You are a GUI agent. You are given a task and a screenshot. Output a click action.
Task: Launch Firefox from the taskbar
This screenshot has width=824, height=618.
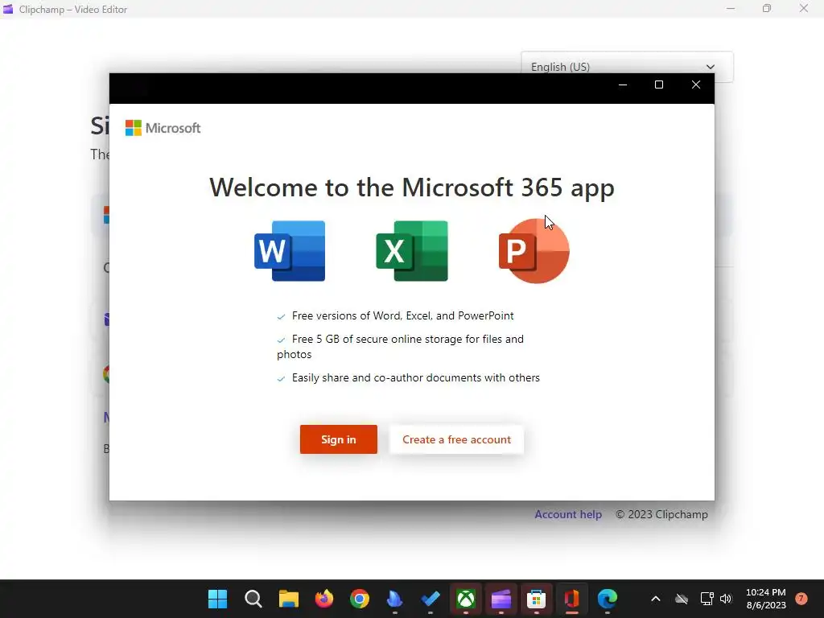324,599
